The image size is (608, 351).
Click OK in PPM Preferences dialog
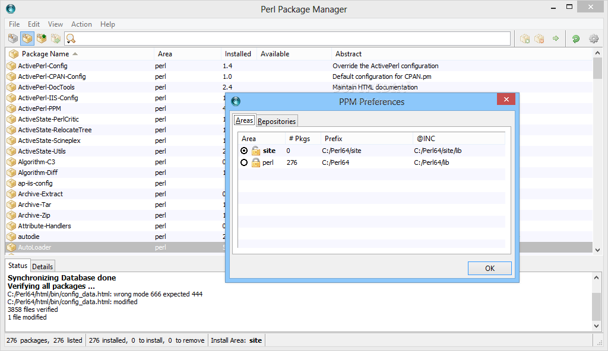coord(490,268)
